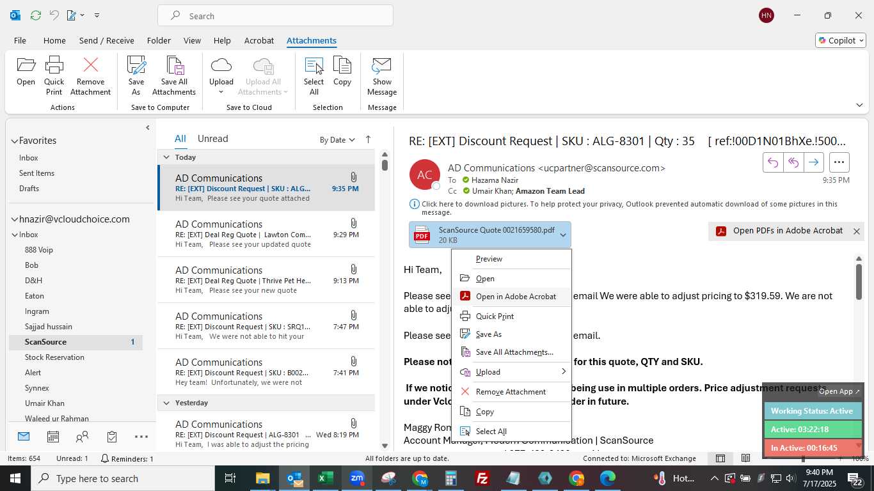Click the Forward arrow icon
The width and height of the screenshot is (874, 491).
(813, 162)
